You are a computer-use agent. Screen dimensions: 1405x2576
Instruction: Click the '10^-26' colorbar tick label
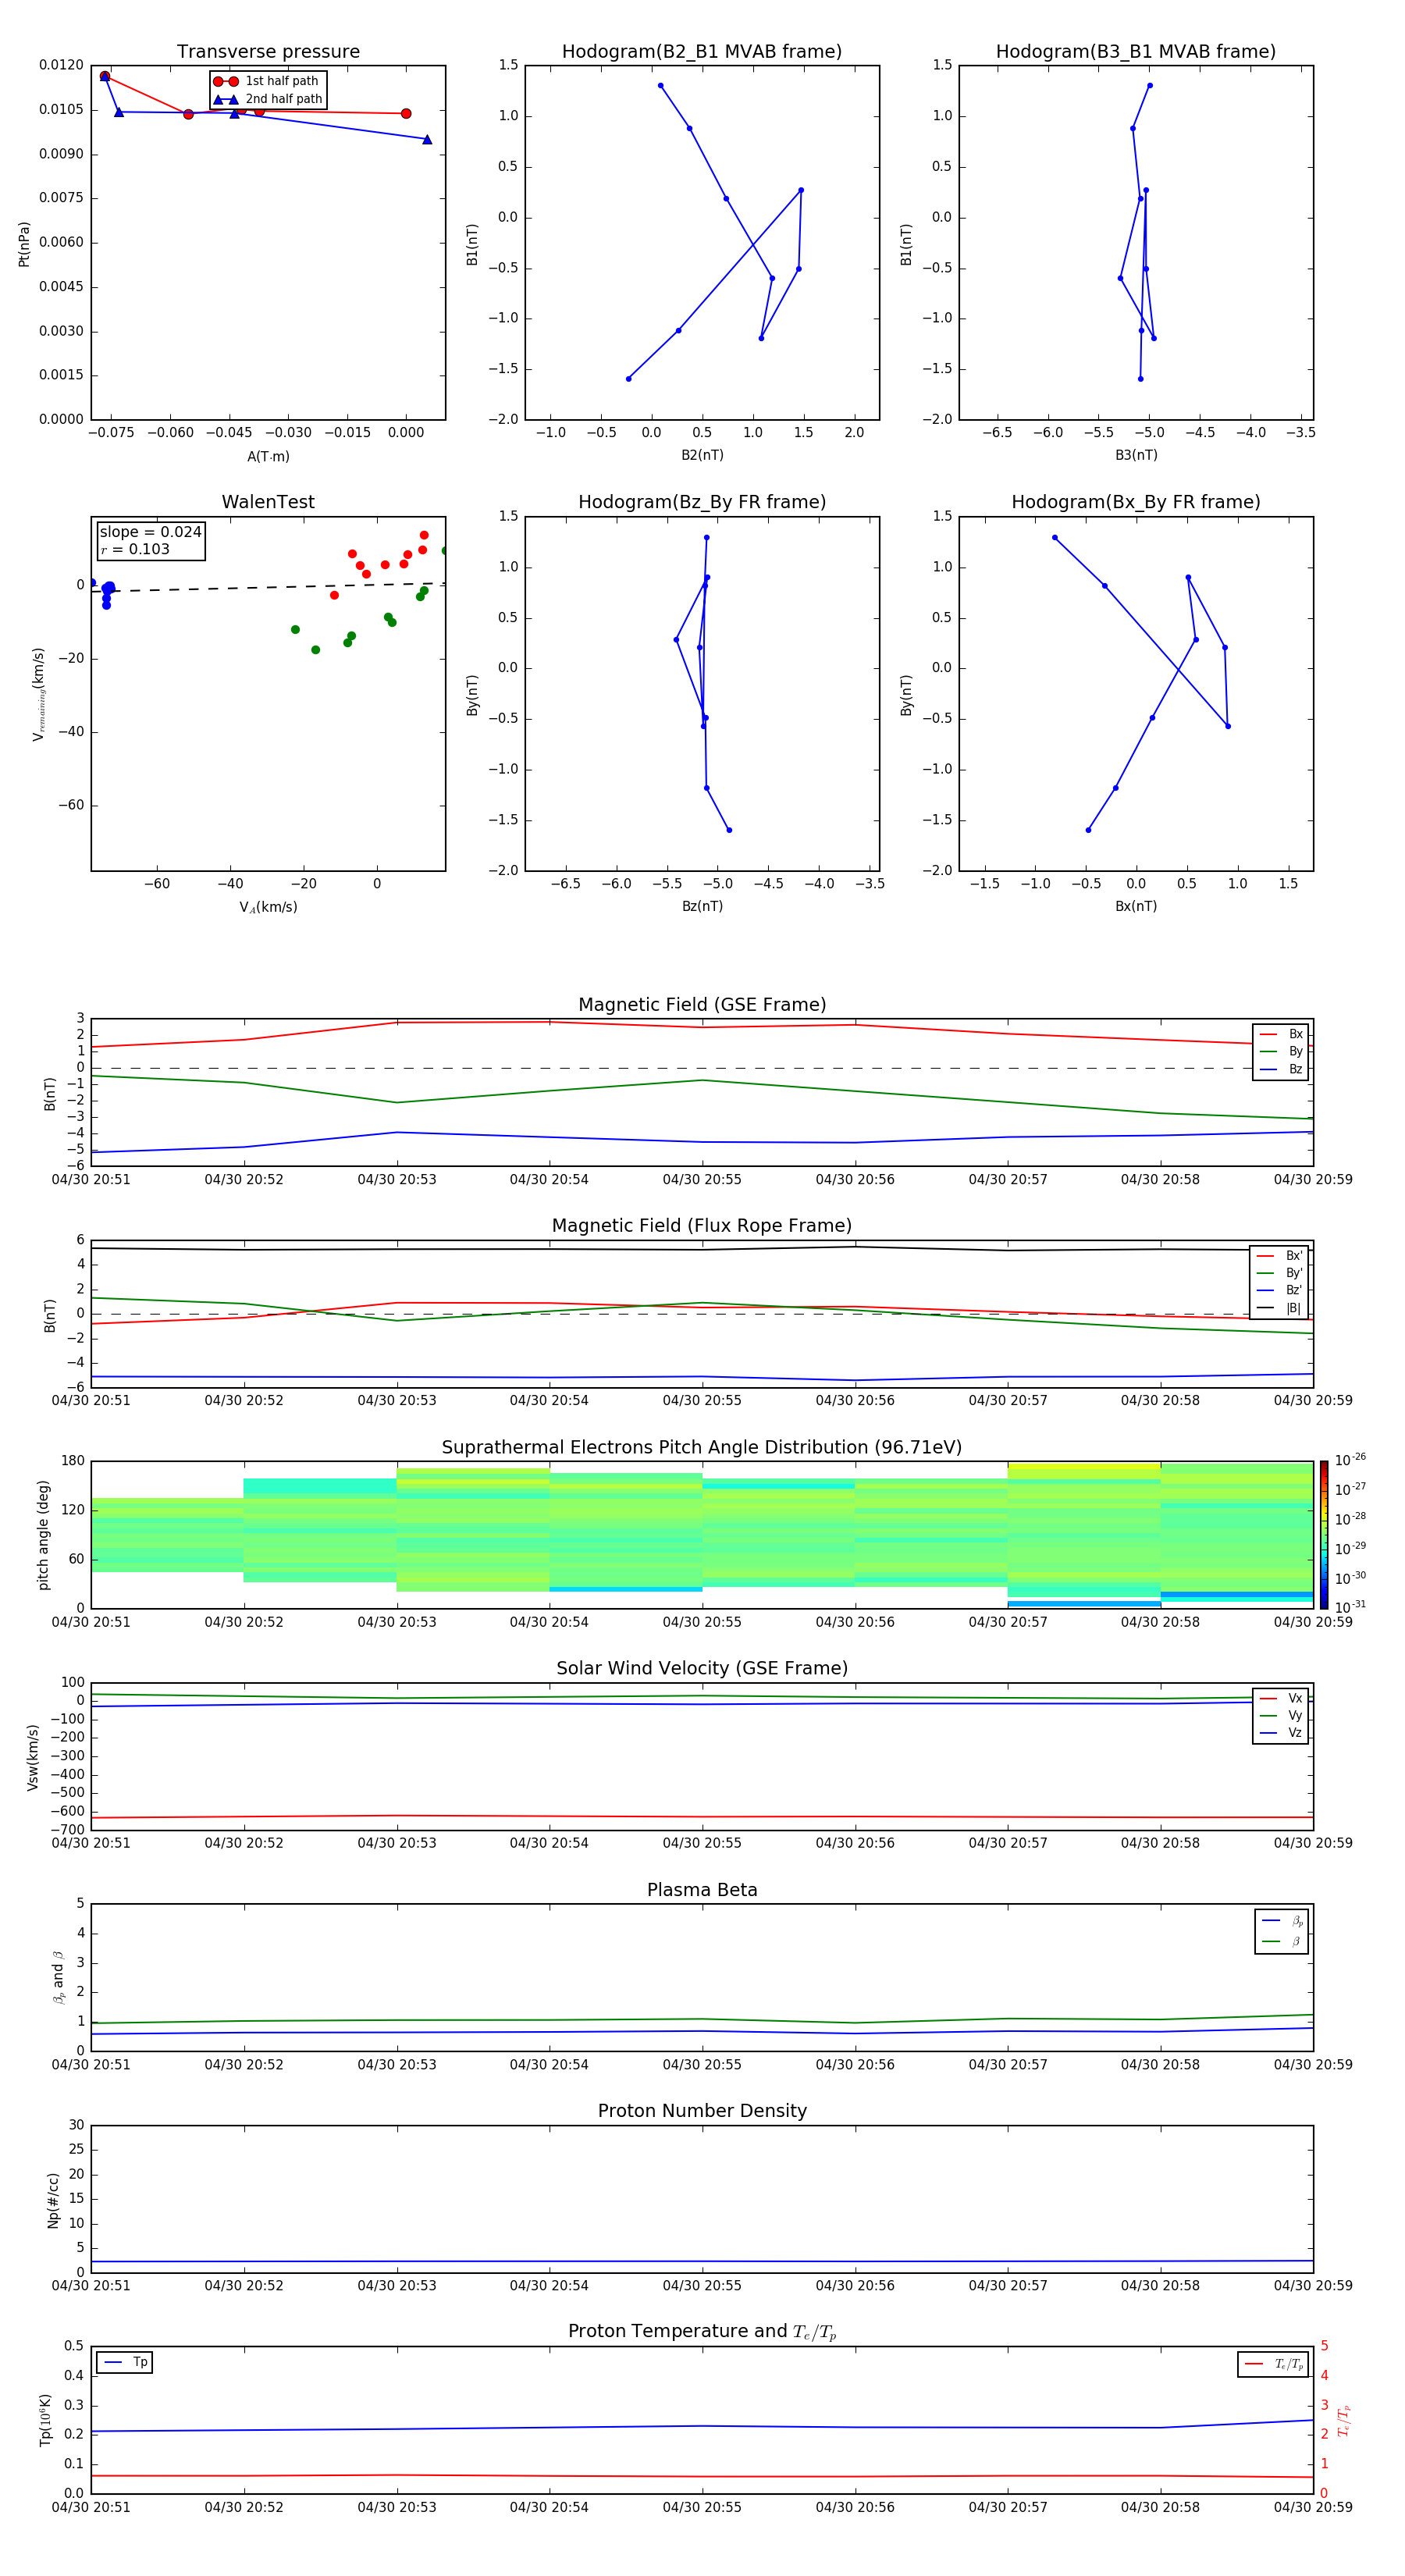coord(1350,1461)
